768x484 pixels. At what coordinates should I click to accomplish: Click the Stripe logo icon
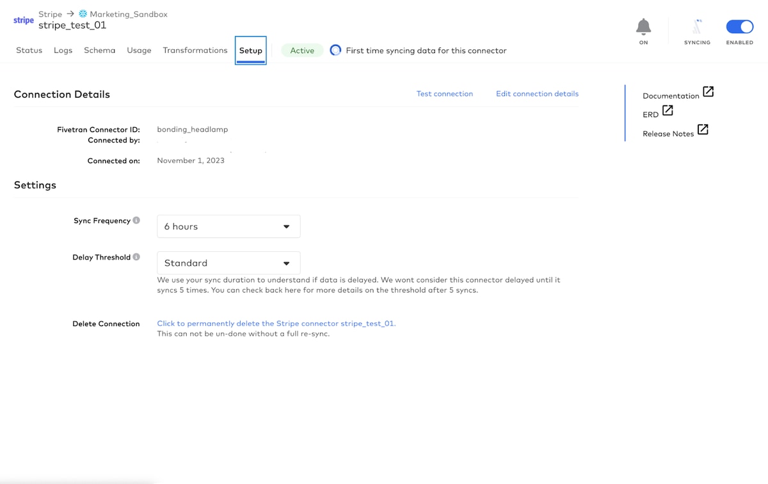[x=24, y=20]
